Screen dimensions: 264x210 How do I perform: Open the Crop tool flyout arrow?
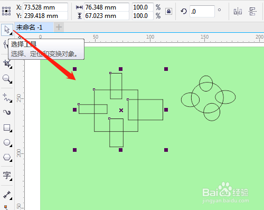tap(11, 67)
